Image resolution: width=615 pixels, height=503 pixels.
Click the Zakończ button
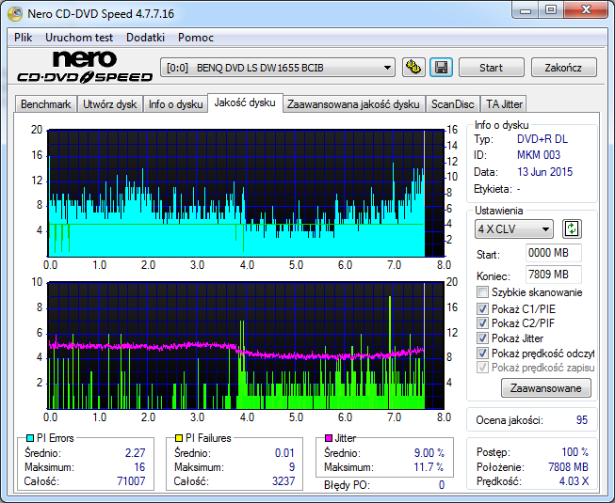[x=563, y=68]
